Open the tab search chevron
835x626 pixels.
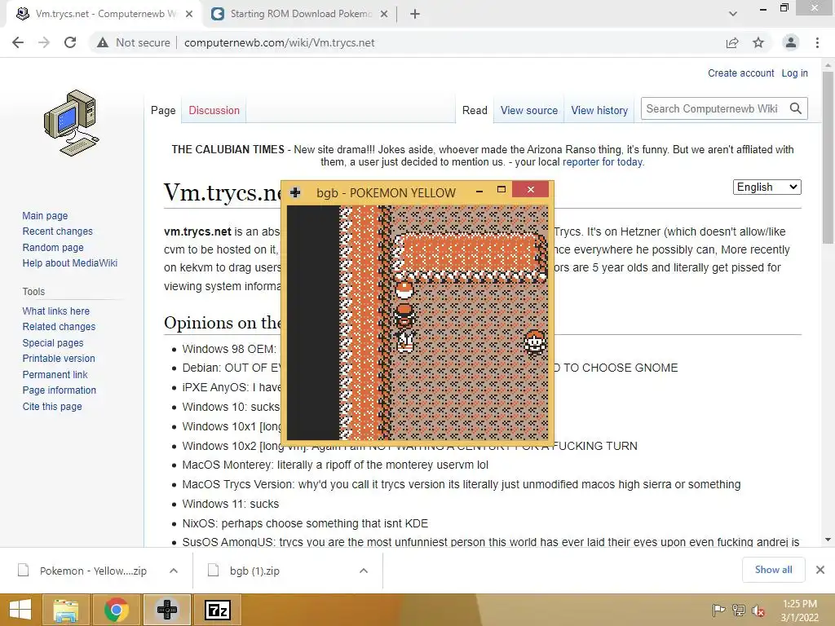click(733, 15)
